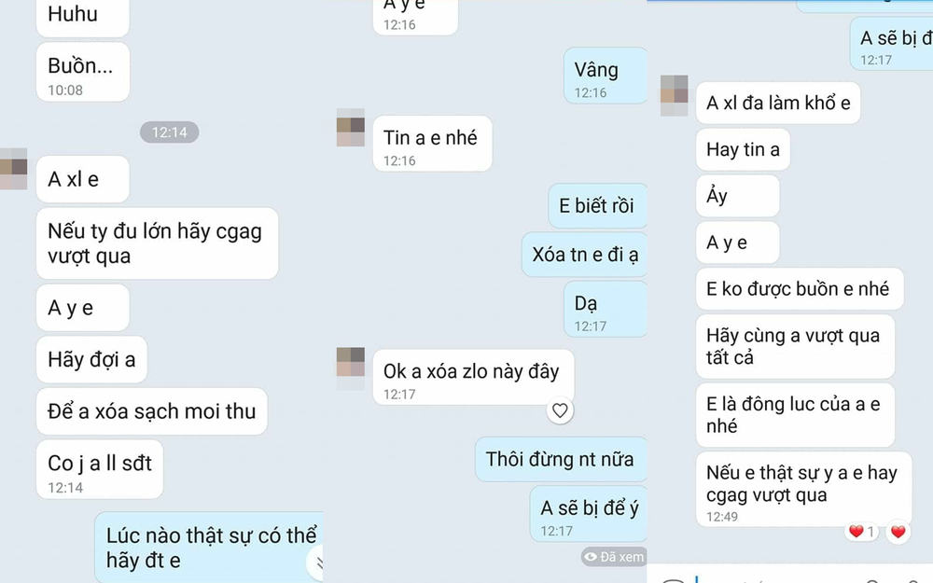Viewport: 933px width, 583px height.
Task: Select the sent 'Xóa tn e đi ạ' bubble
Action: pos(584,255)
